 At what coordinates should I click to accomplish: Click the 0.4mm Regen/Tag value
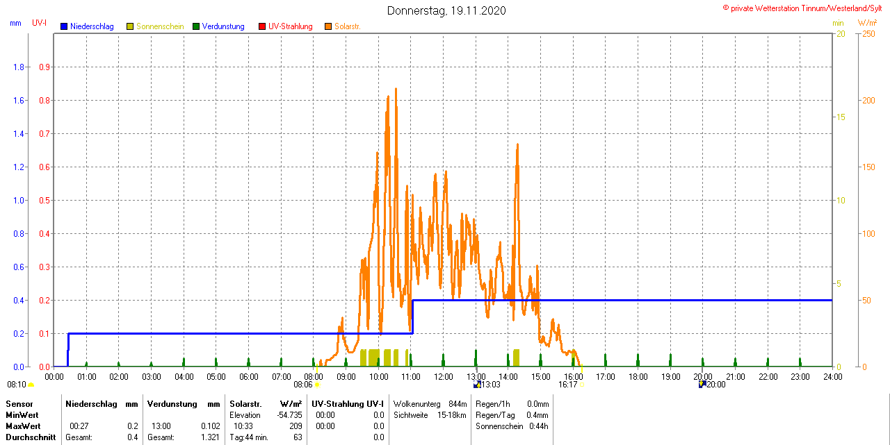point(537,415)
